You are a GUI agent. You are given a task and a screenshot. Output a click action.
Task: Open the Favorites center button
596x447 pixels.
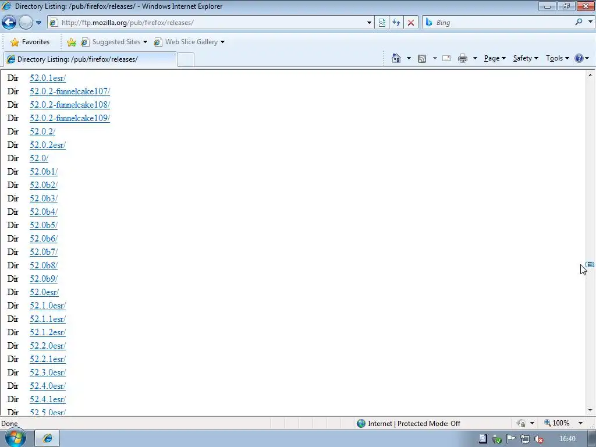click(x=30, y=42)
